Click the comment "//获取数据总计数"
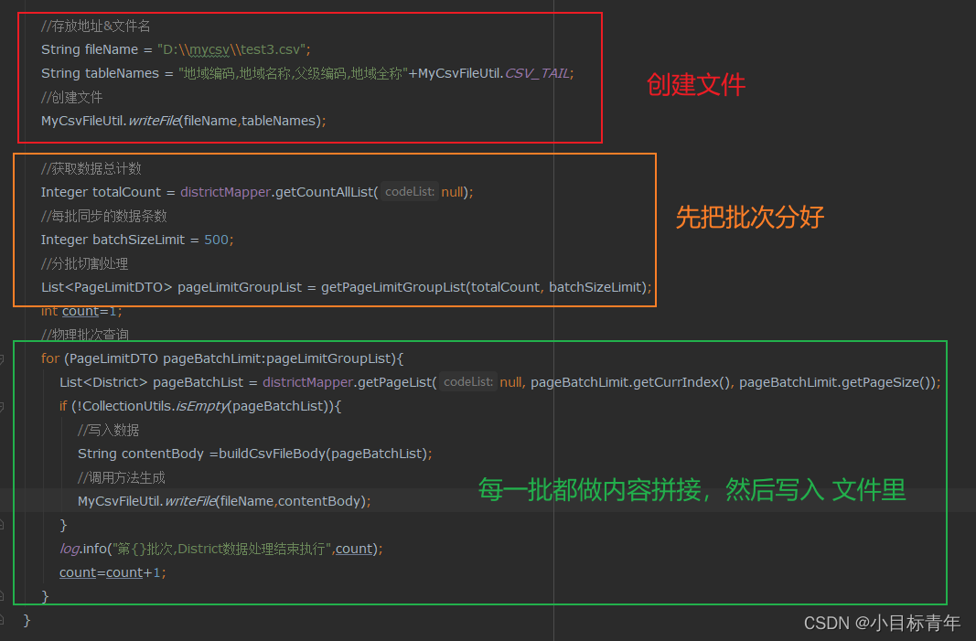The width and height of the screenshot is (976, 641). point(91,168)
